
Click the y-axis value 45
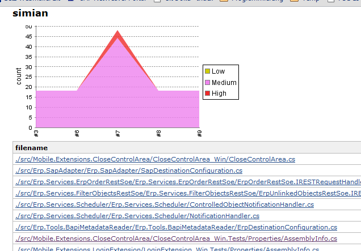29,37
